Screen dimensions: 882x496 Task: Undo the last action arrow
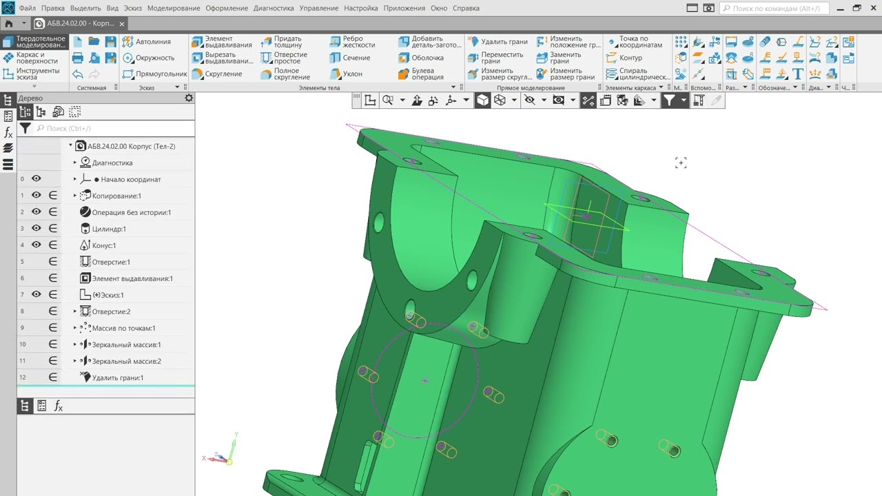78,74
